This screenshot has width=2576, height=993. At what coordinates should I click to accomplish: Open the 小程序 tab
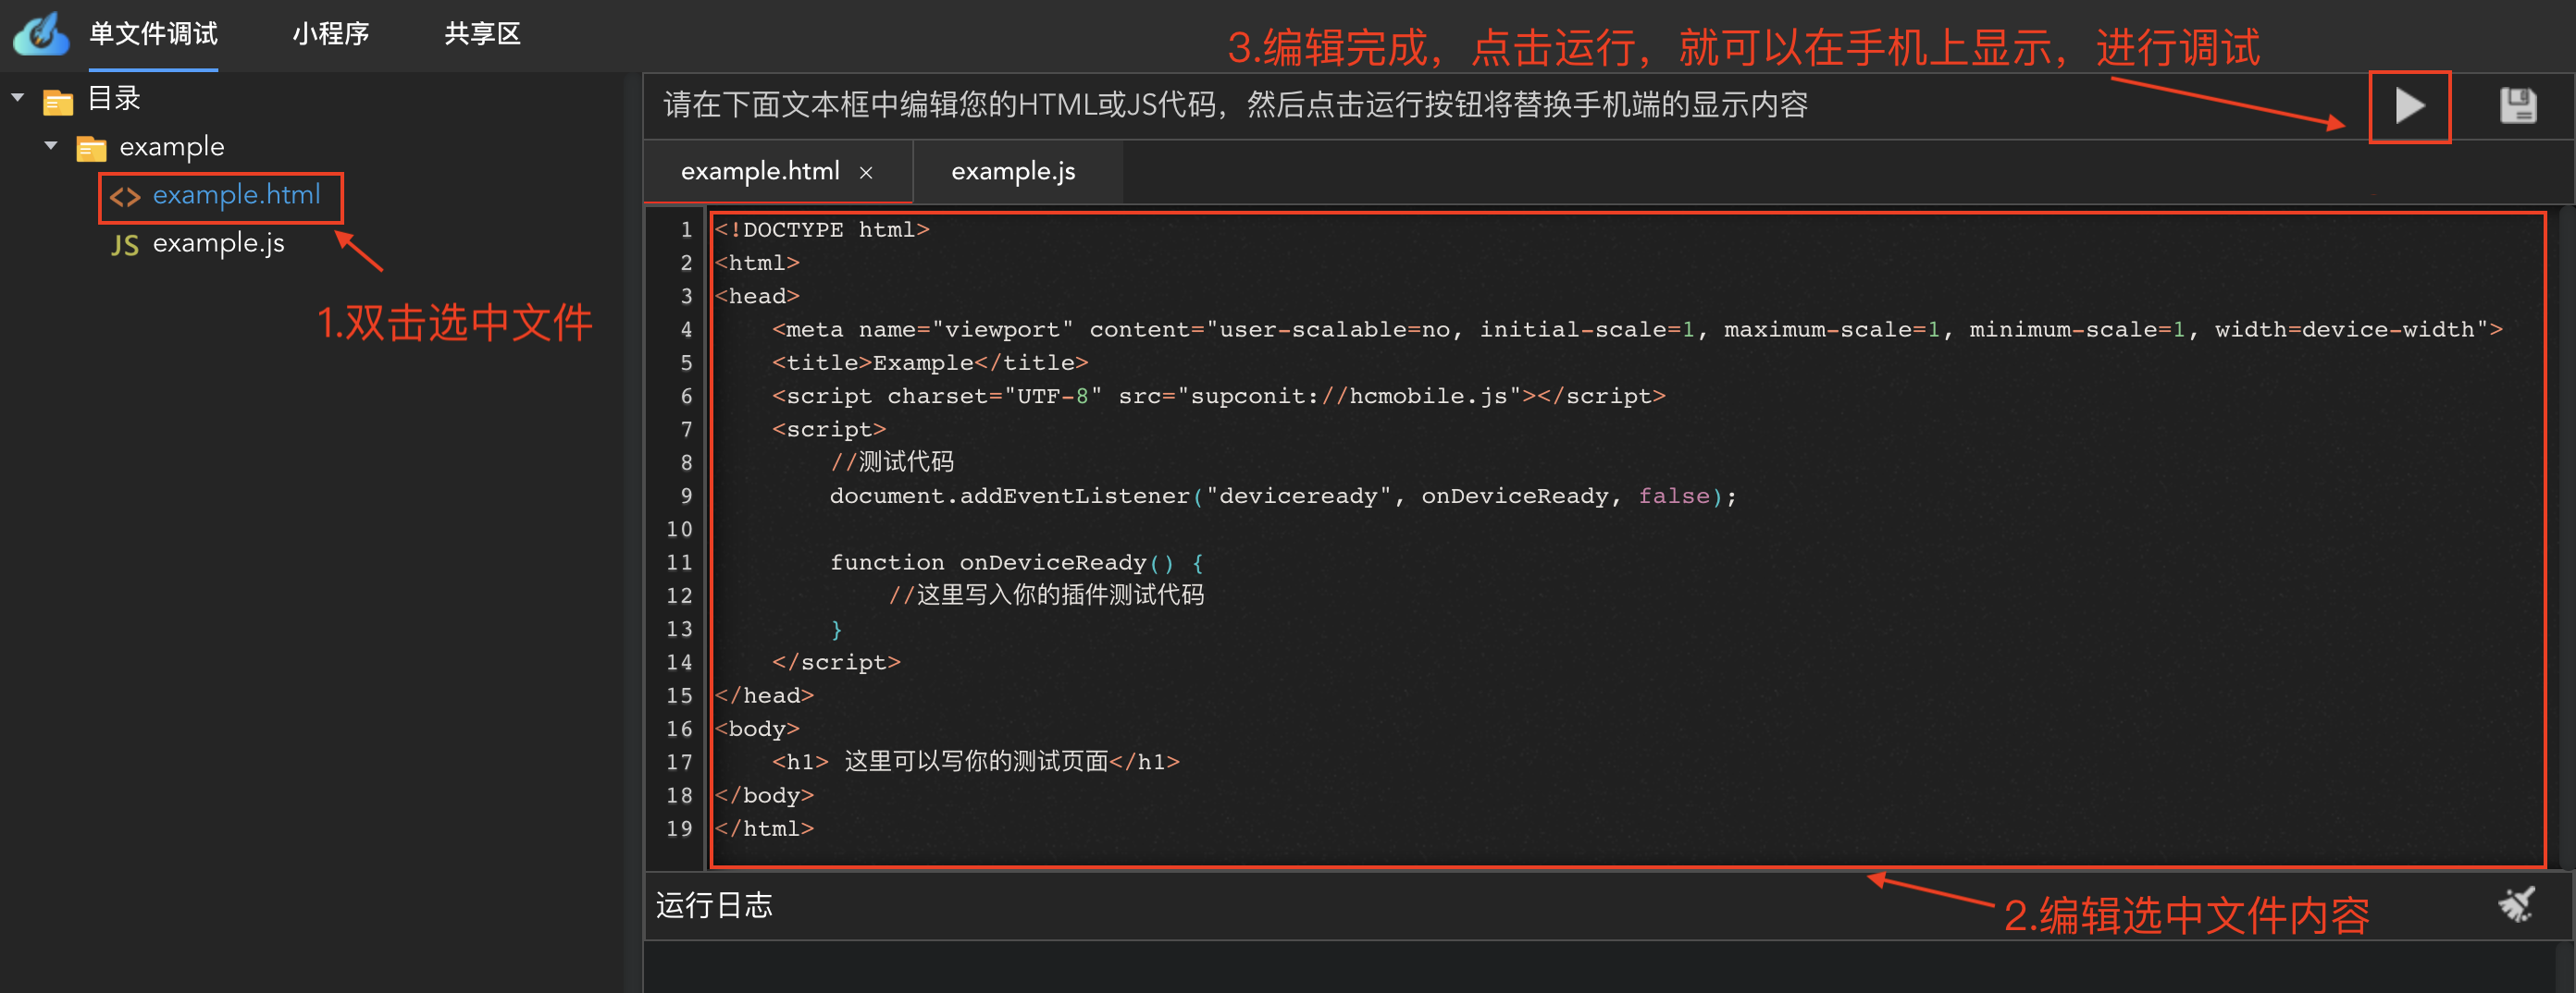pyautogui.click(x=331, y=34)
